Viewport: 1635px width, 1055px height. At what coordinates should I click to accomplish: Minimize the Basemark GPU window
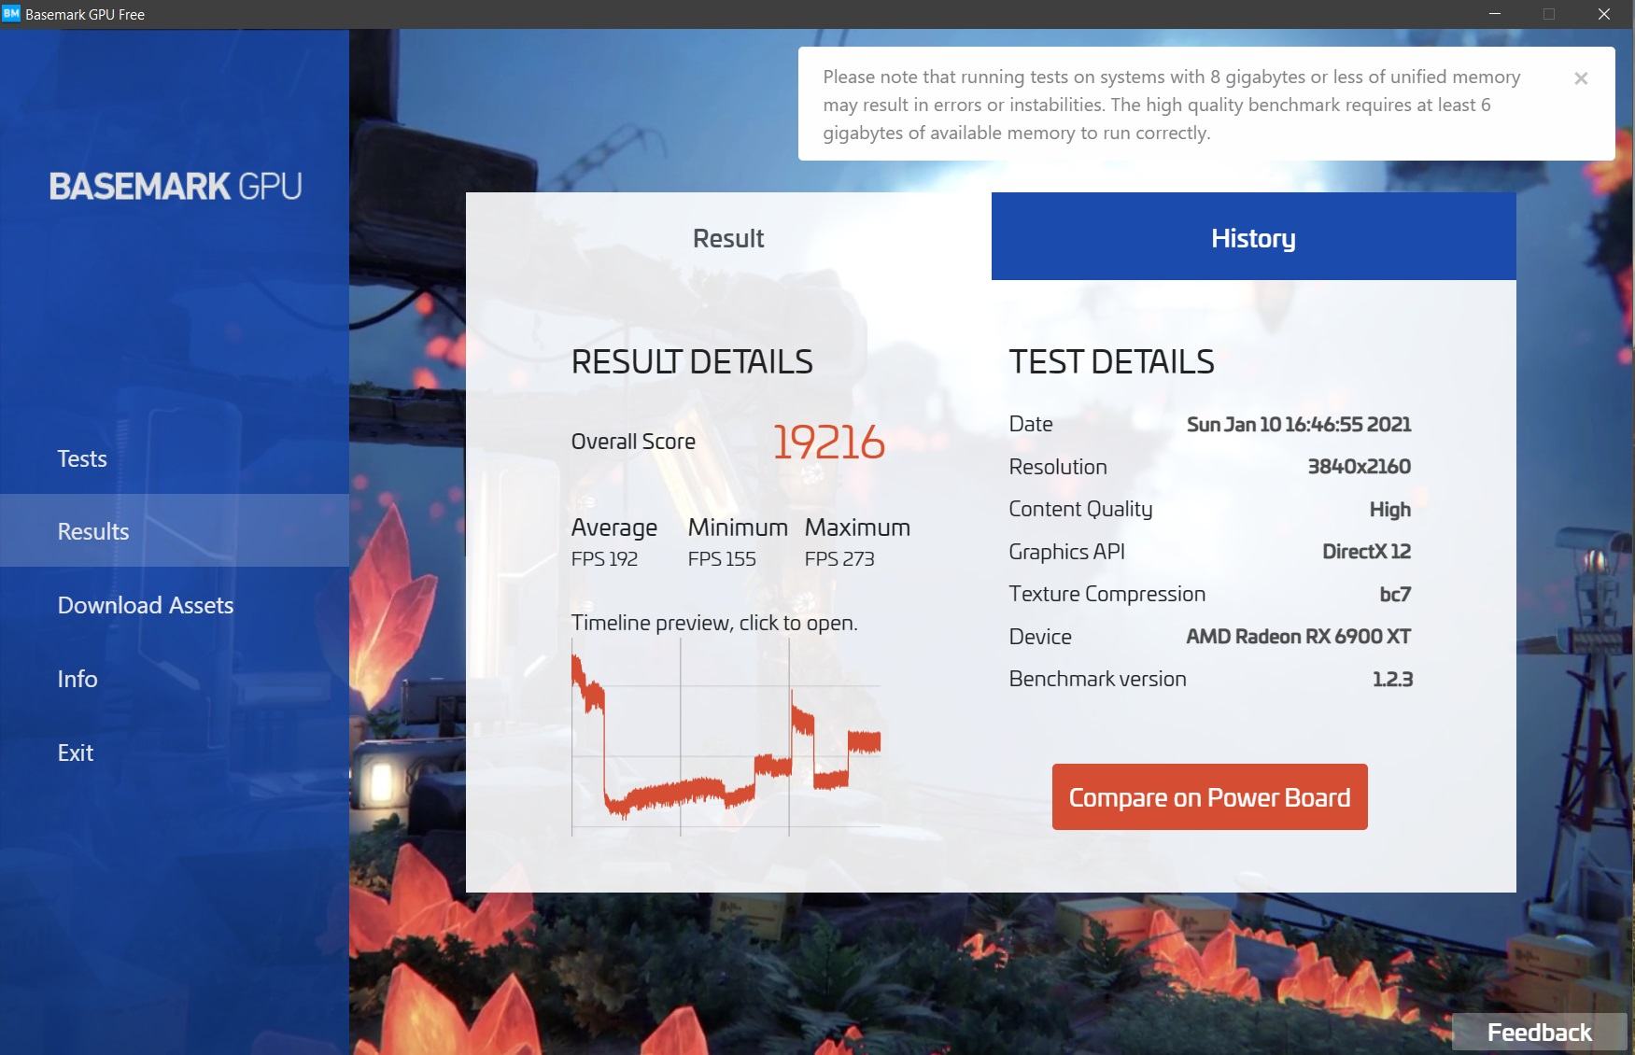tap(1495, 14)
